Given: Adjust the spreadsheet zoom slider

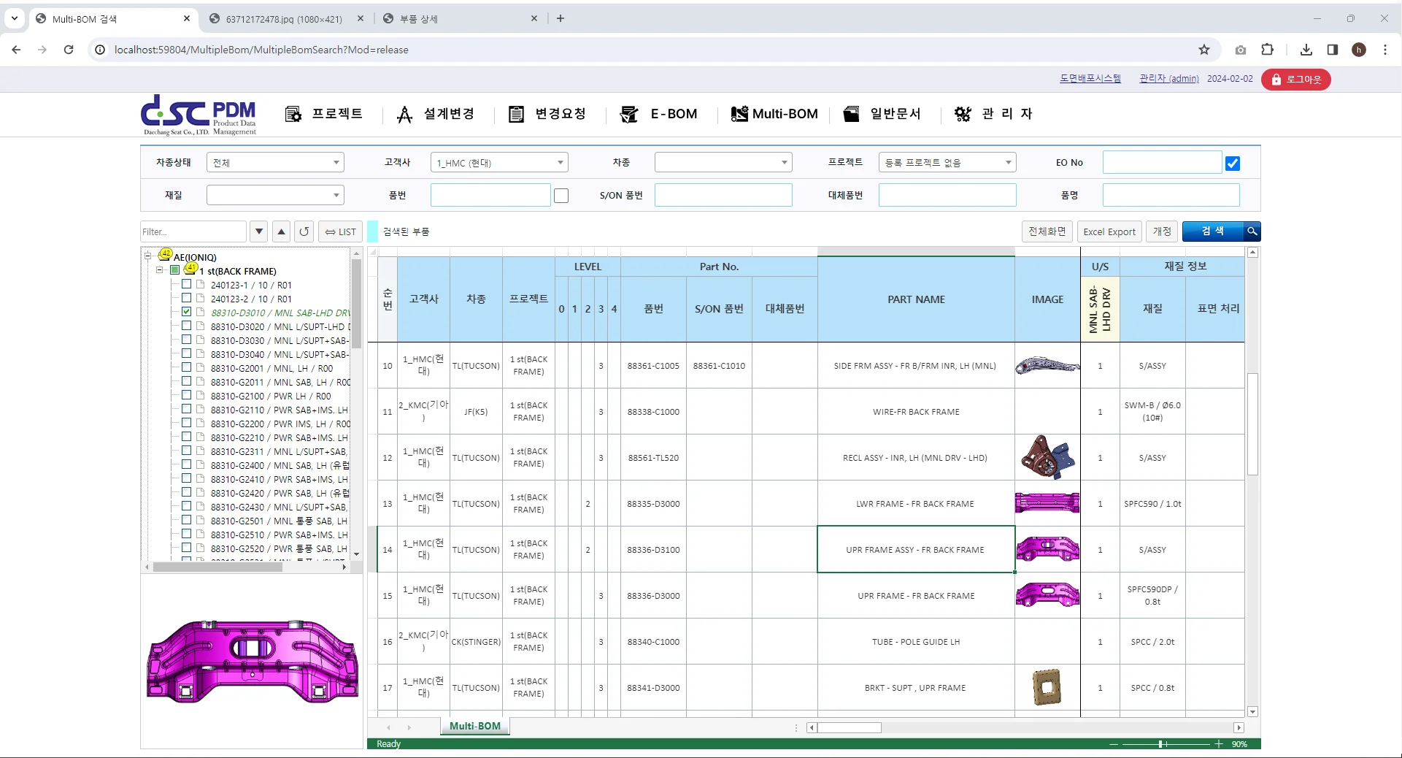Looking at the screenshot, I should (1160, 744).
